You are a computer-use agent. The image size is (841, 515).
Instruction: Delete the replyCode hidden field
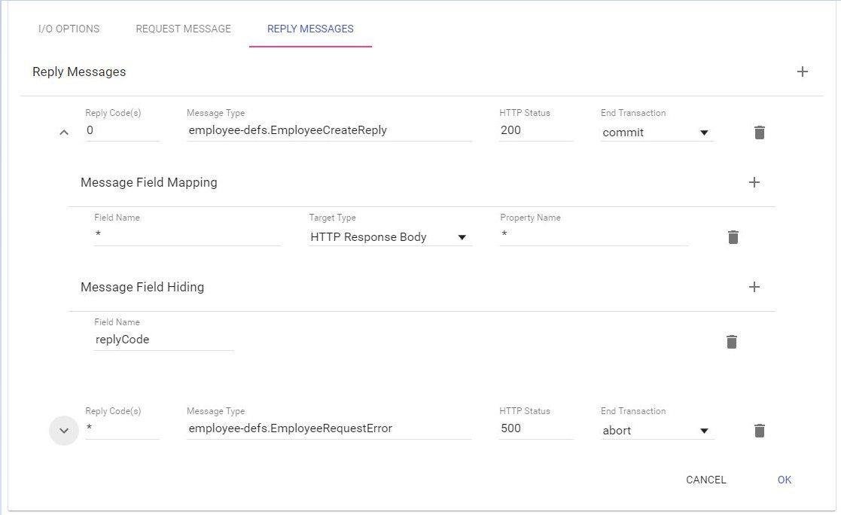tap(731, 342)
